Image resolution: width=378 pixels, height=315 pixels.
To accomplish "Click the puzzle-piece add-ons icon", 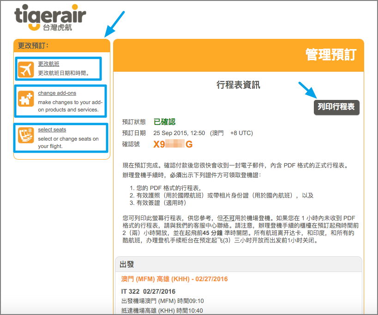I will (x=27, y=100).
